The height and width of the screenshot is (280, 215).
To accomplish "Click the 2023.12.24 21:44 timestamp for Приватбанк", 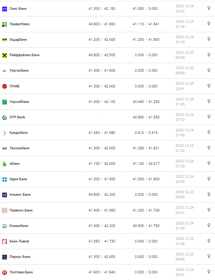I will 184,24.
